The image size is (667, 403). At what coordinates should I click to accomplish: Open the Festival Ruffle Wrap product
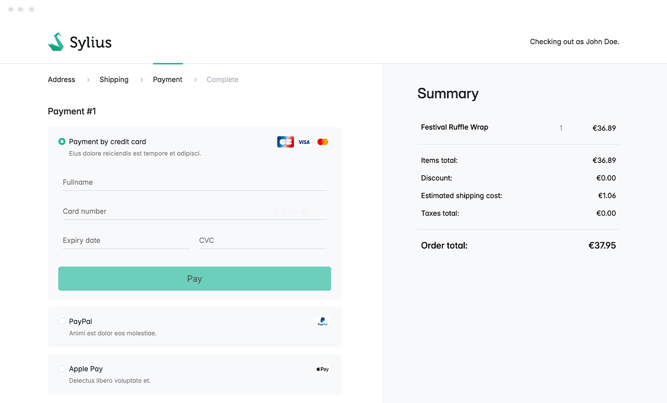(x=454, y=127)
